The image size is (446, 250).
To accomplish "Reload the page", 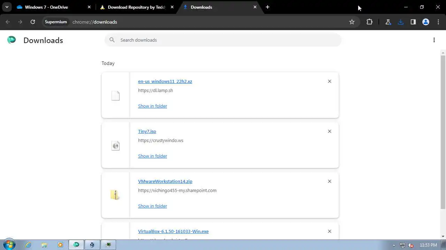I will 33,22.
